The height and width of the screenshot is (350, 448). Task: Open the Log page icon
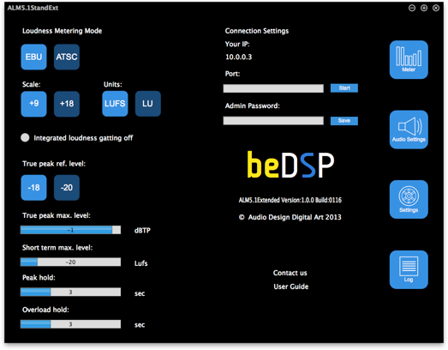[409, 269]
